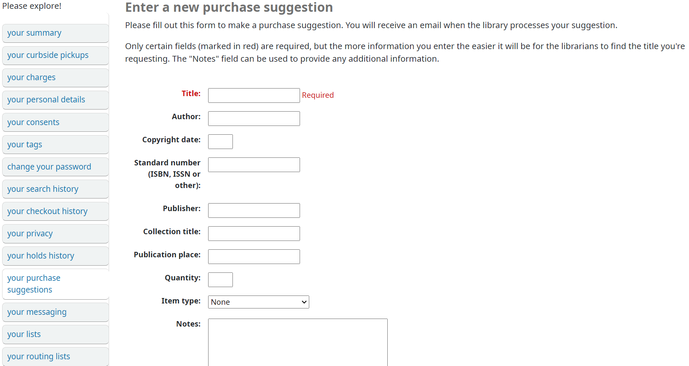
Task: Show your search history
Action: pyautogui.click(x=55, y=189)
